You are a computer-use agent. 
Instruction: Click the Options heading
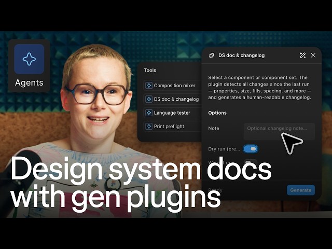[217, 113]
